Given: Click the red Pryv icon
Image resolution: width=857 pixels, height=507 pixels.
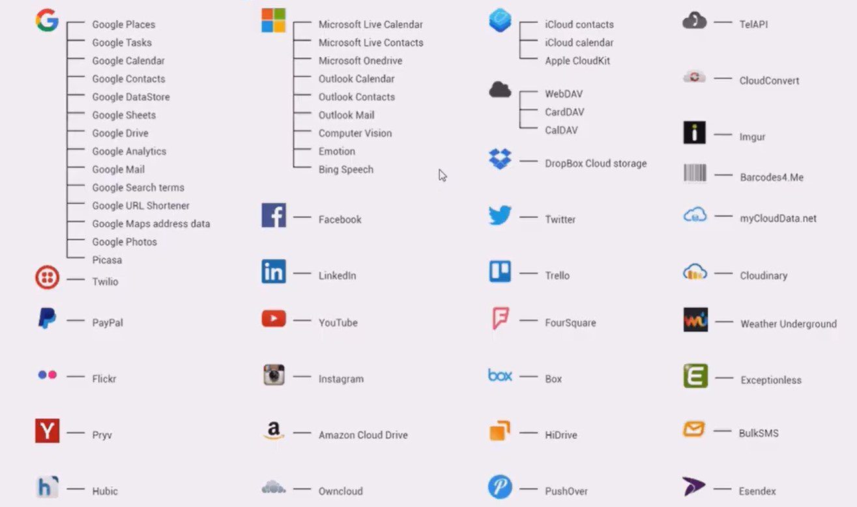Looking at the screenshot, I should (47, 431).
